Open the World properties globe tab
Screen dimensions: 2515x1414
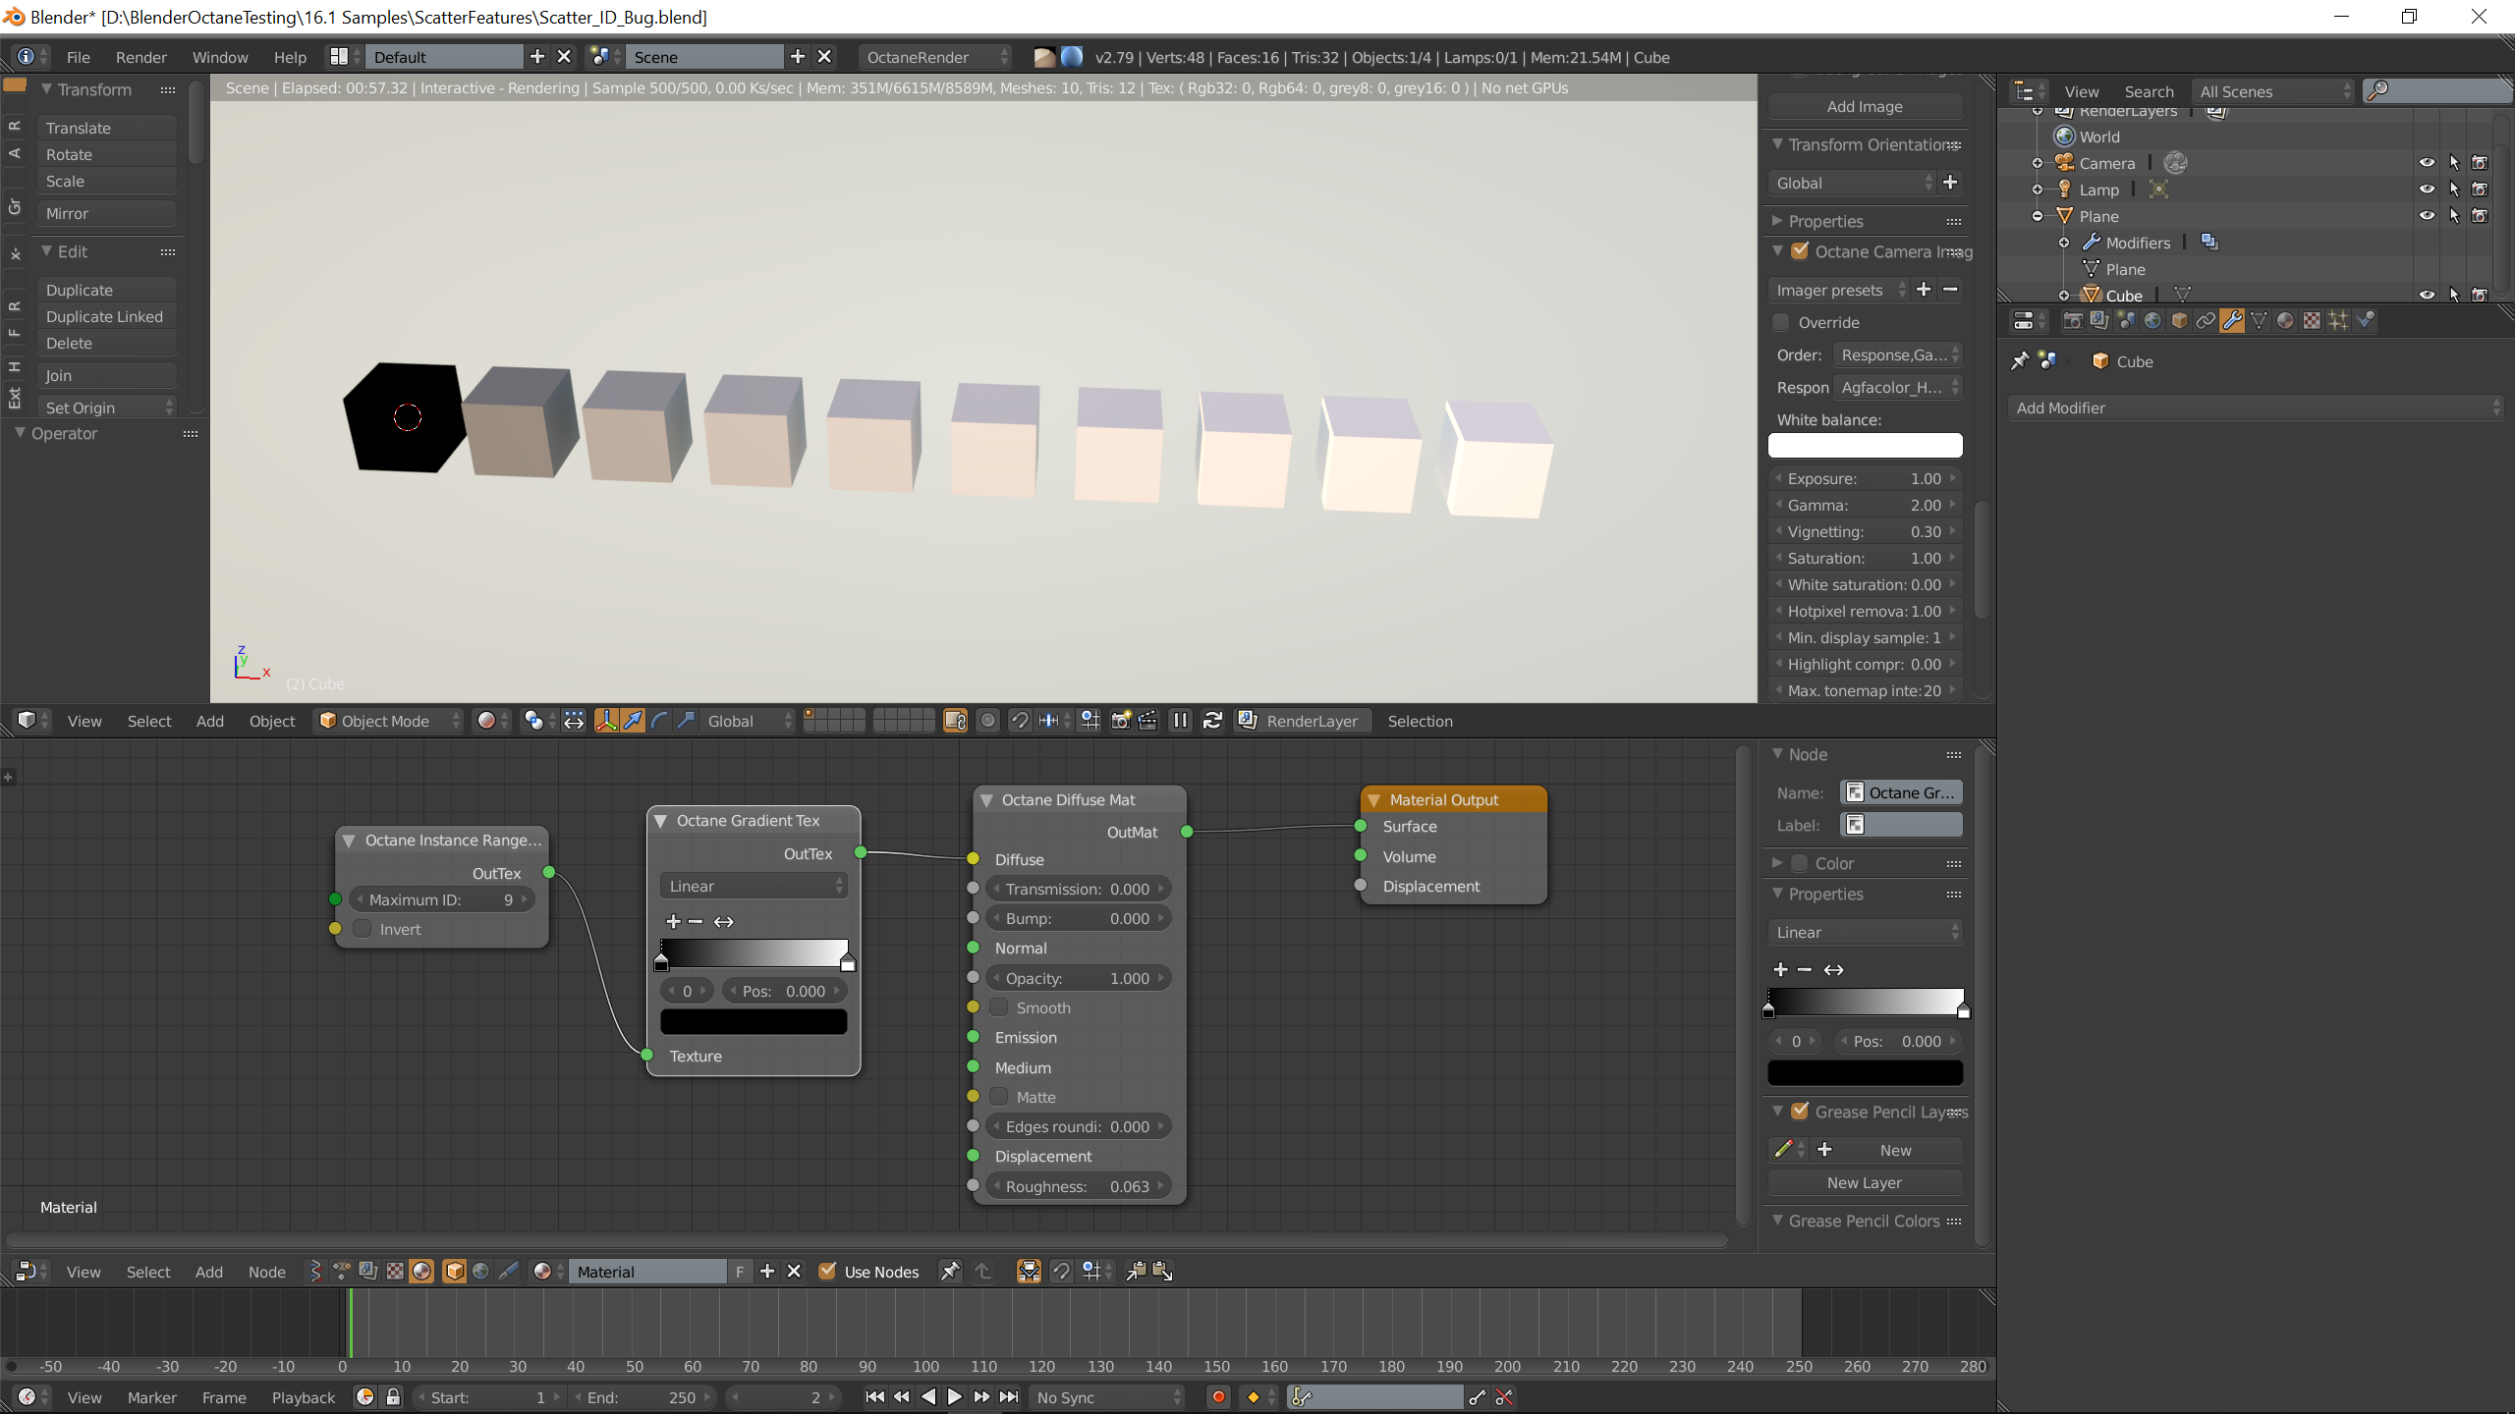(2152, 320)
